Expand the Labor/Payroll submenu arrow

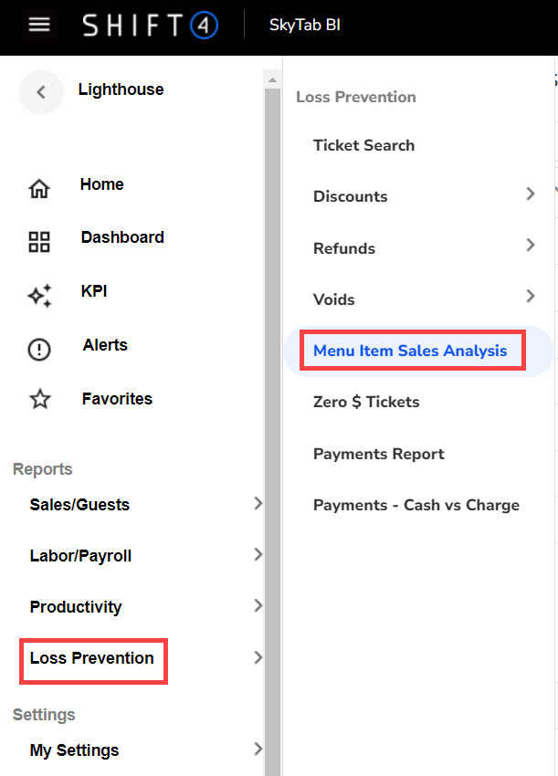click(x=258, y=554)
